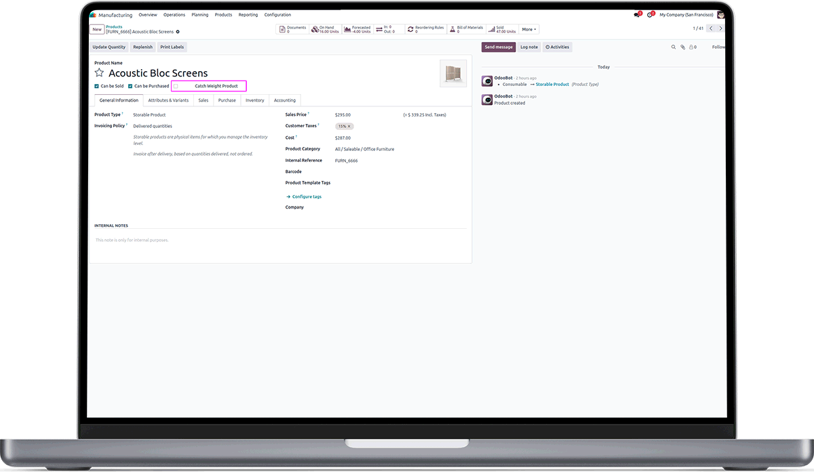This screenshot has height=472, width=814.
Task: Mark product as favorite with the star
Action: pyautogui.click(x=99, y=73)
